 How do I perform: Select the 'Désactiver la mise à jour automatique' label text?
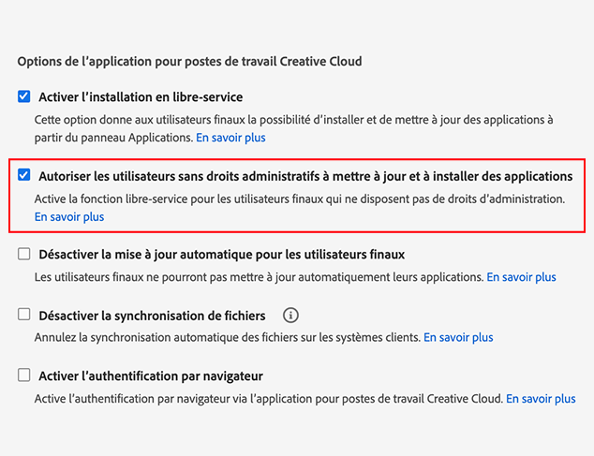click(221, 255)
